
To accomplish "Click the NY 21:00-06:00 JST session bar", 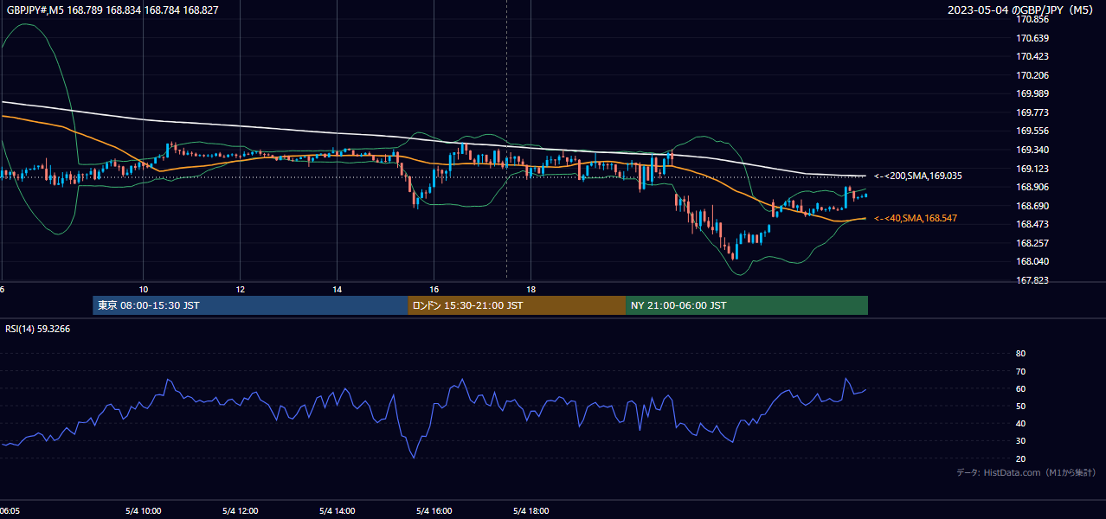I will point(747,305).
